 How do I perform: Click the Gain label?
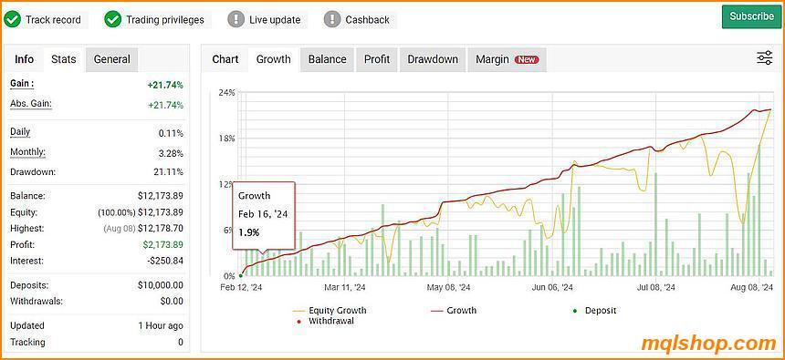pyautogui.click(x=22, y=84)
